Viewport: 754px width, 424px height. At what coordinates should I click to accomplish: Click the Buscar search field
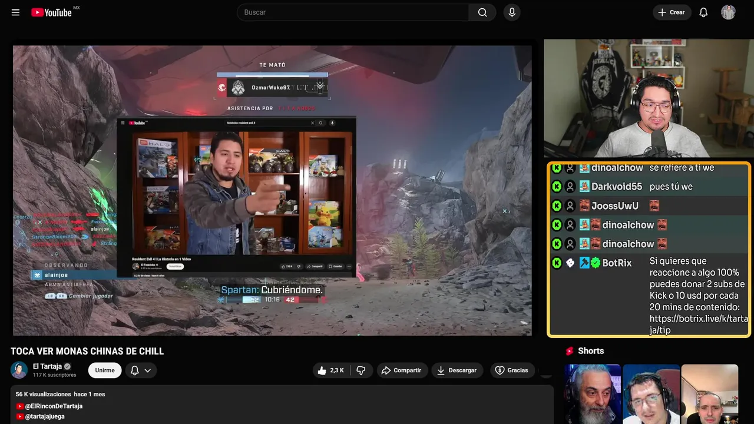(x=353, y=12)
